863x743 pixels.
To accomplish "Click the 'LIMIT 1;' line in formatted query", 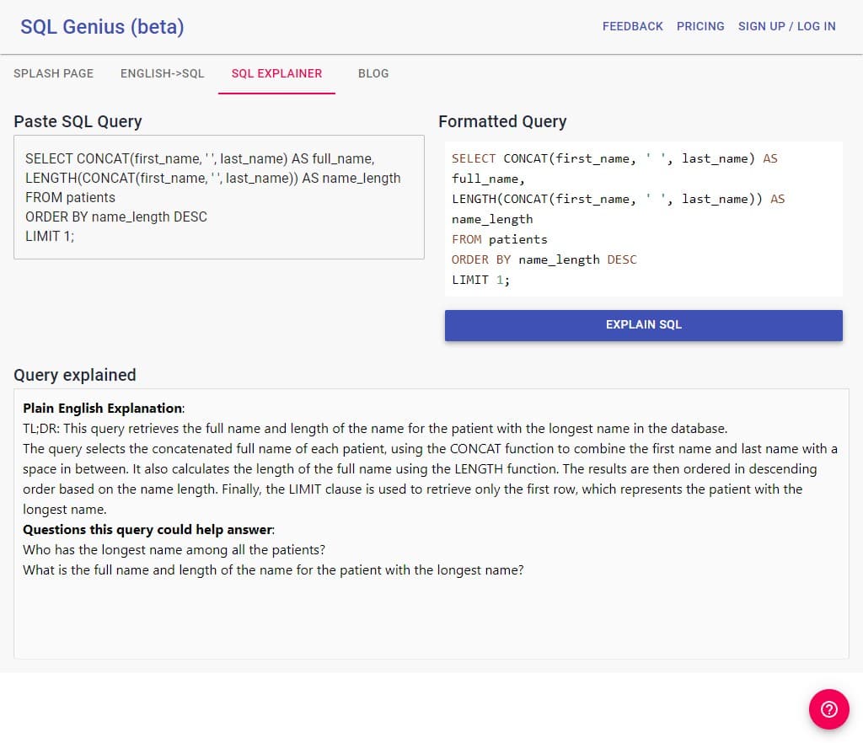I will pos(480,280).
